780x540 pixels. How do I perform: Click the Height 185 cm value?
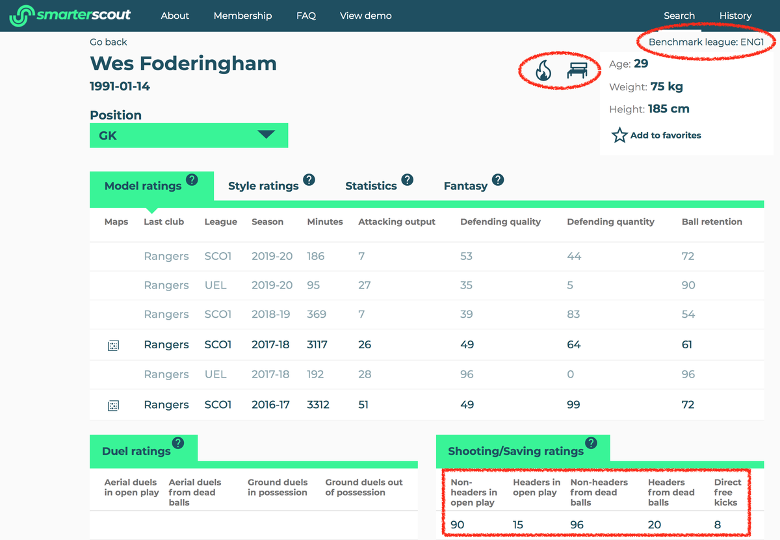669,109
